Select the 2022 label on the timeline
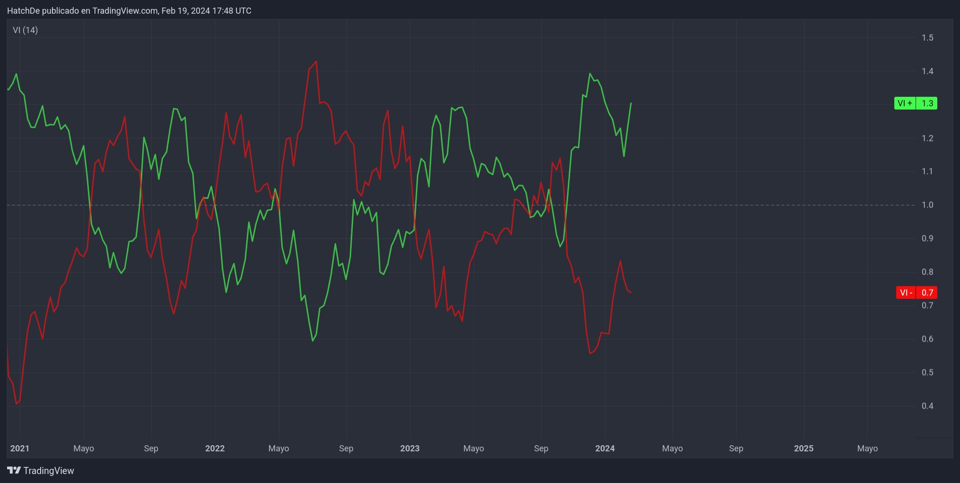Screen dimensions: 960x483 (x=215, y=449)
